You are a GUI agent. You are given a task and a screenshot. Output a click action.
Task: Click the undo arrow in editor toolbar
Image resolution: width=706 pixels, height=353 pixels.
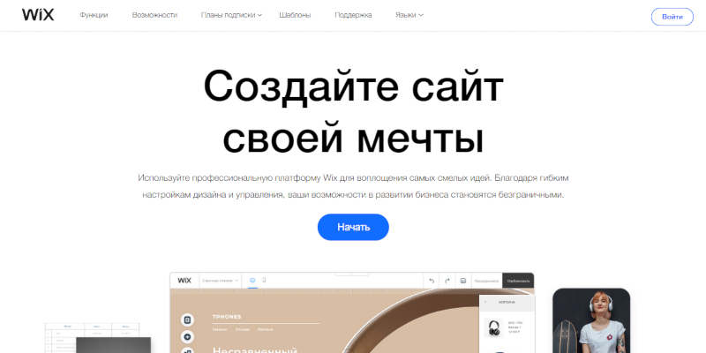tap(432, 281)
